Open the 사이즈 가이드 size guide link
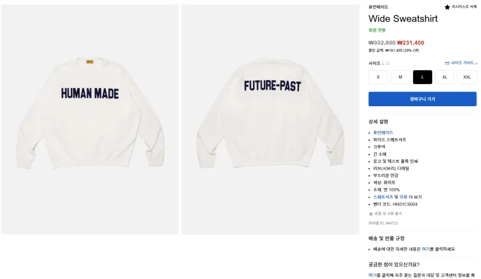 (462, 63)
